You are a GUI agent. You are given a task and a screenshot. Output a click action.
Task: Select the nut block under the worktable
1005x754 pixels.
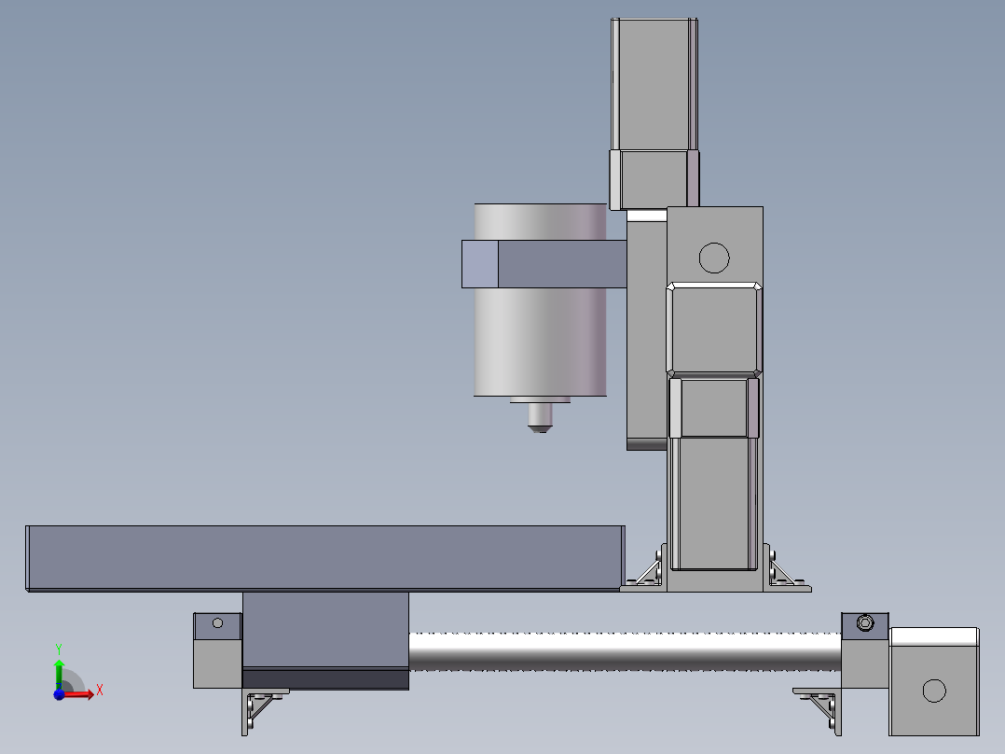325,640
